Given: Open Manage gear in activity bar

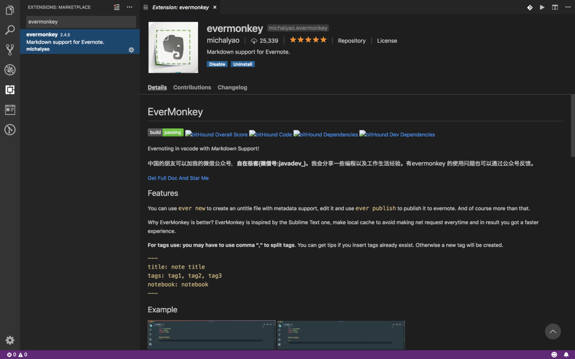Looking at the screenshot, I should [x=10, y=340].
